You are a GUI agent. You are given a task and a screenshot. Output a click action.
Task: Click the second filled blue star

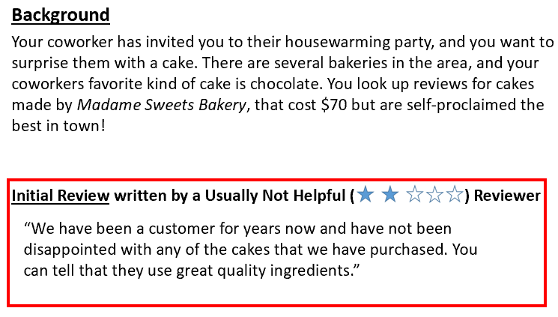coord(390,196)
